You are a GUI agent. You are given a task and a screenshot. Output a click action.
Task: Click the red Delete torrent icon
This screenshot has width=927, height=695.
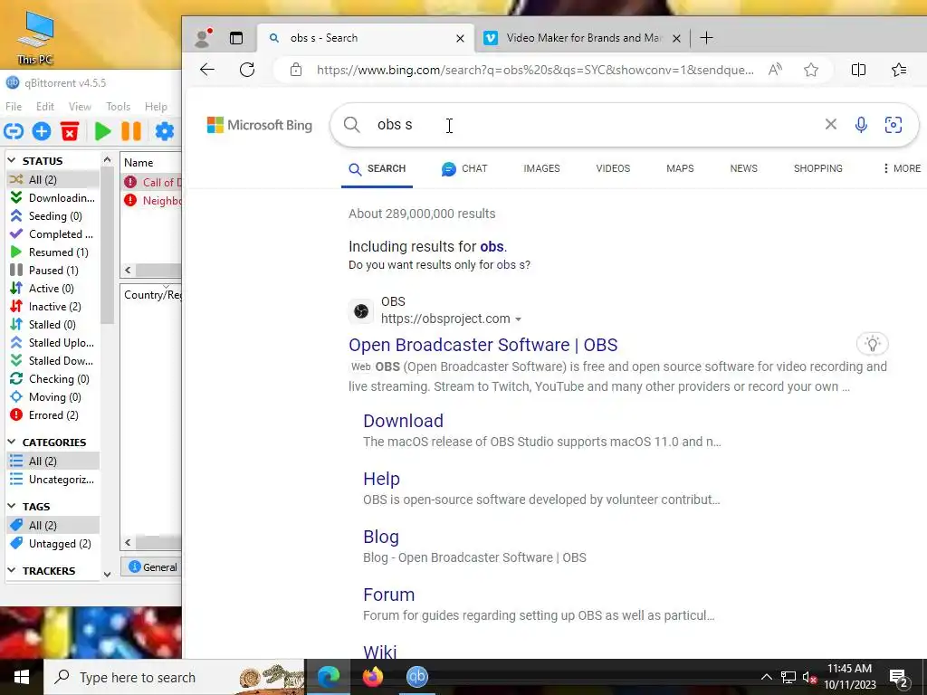click(70, 131)
